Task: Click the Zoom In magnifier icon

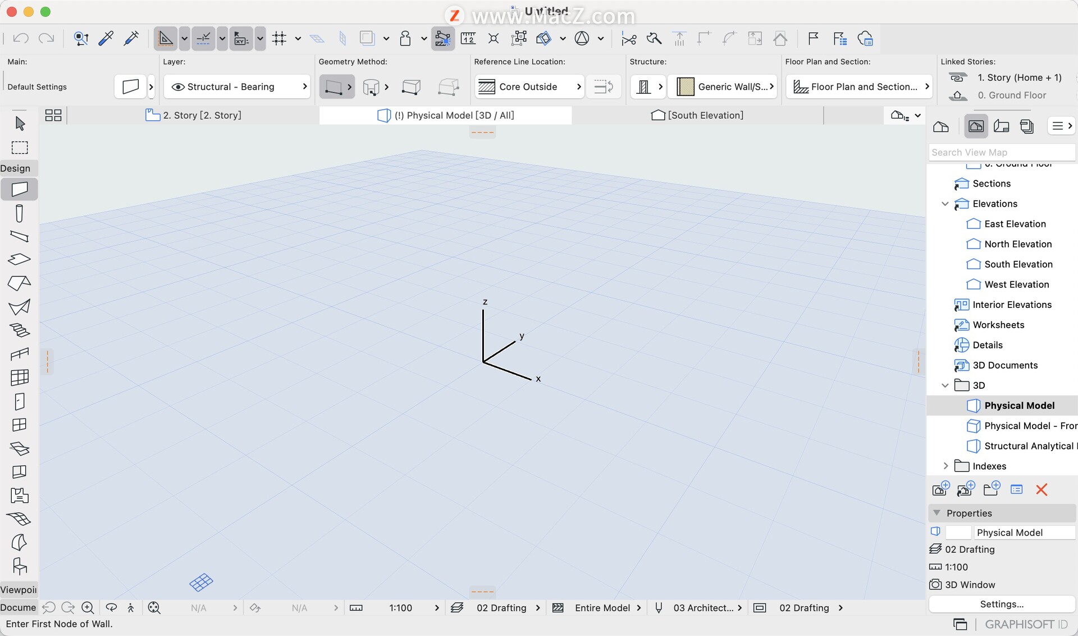Action: (x=88, y=607)
